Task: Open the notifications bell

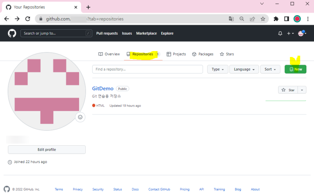Action: (280, 33)
